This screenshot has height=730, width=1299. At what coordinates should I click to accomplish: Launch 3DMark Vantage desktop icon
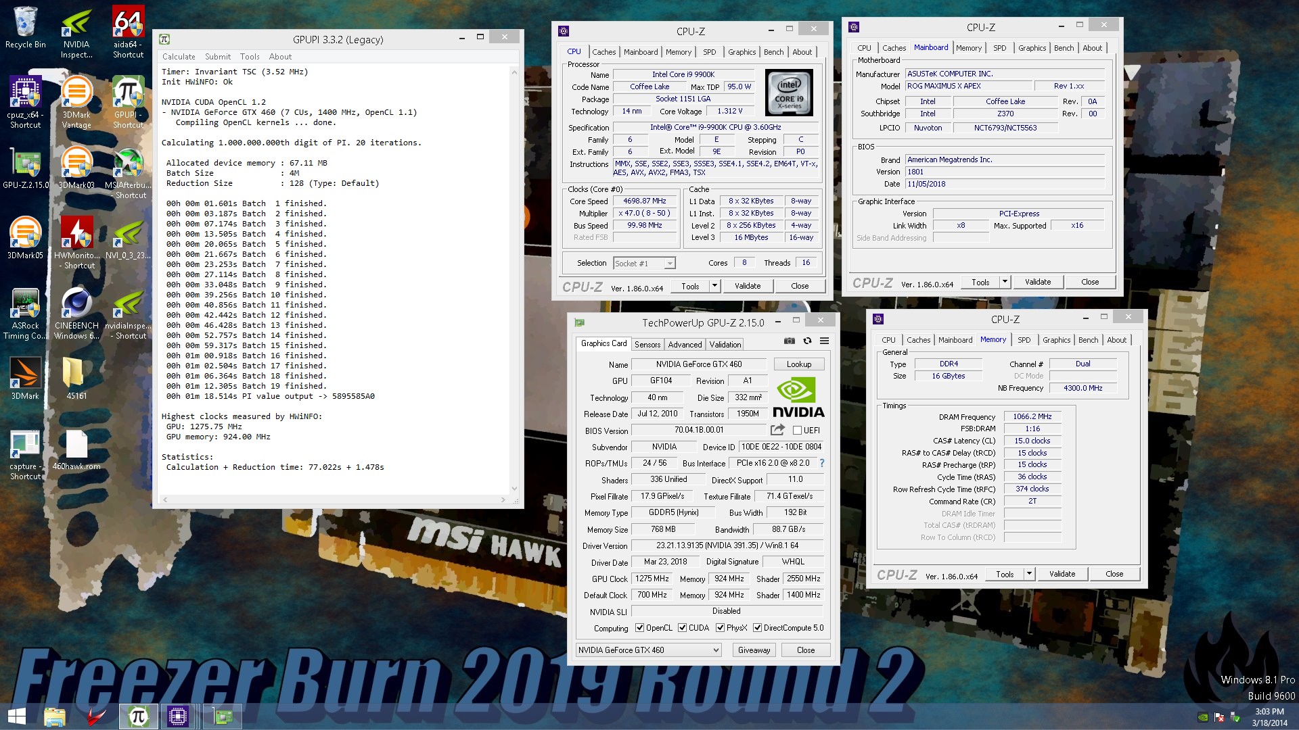76,102
